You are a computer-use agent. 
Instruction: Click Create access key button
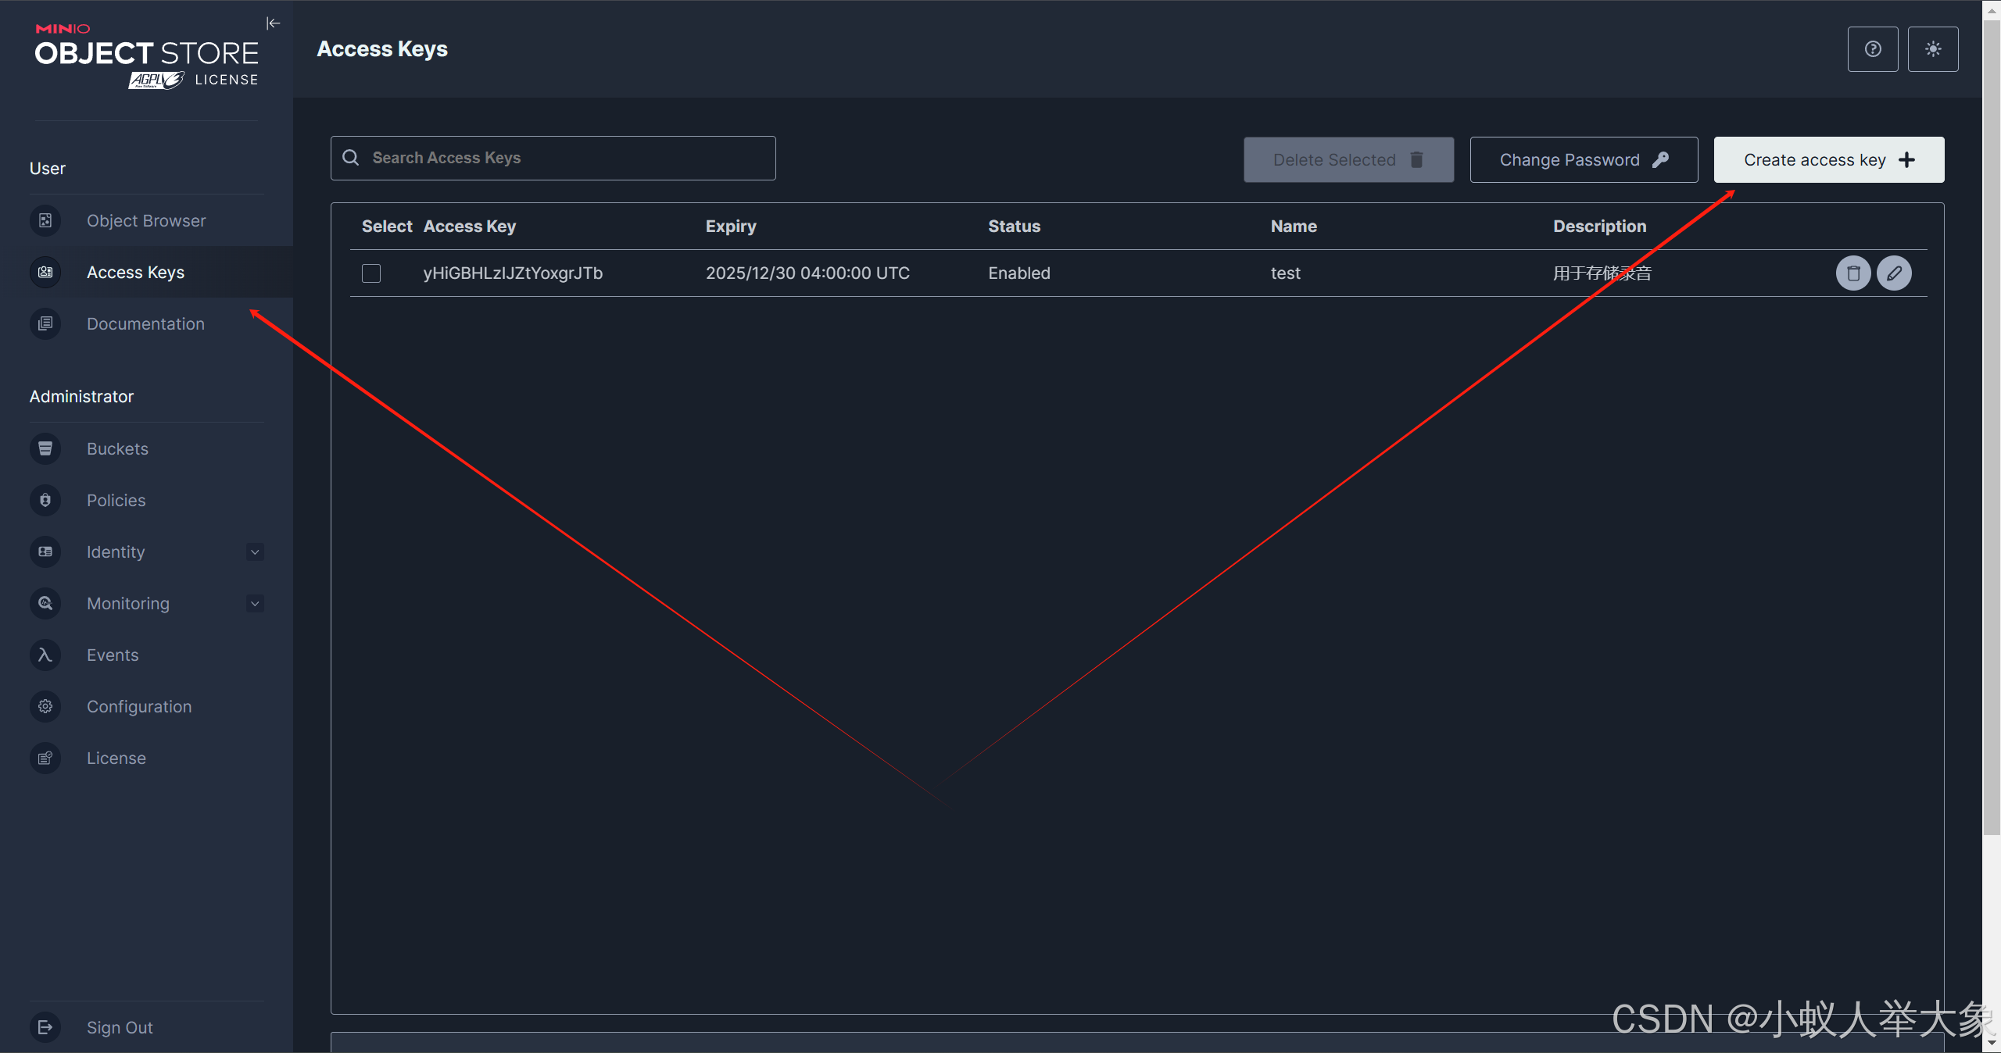[x=1828, y=160]
